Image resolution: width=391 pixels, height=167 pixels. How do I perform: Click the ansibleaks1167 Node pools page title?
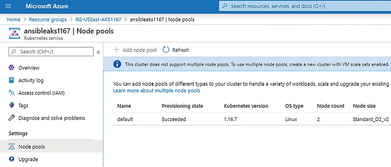click(x=68, y=31)
